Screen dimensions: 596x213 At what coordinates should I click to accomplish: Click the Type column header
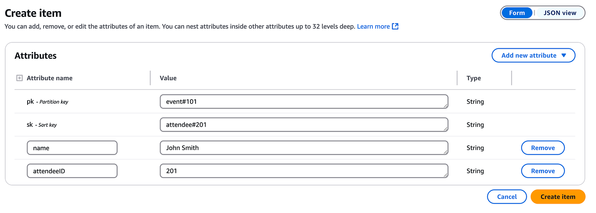tap(473, 78)
